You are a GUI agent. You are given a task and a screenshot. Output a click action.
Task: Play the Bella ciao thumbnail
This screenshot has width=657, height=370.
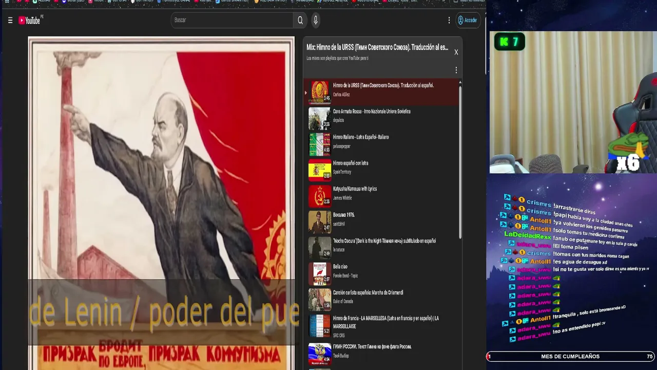[x=319, y=273]
